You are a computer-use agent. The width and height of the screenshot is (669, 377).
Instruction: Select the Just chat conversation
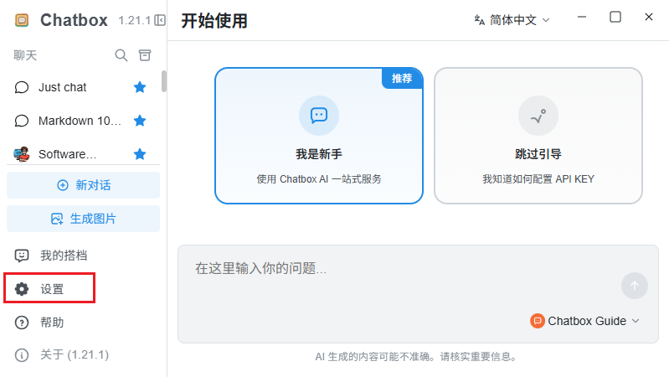(83, 87)
